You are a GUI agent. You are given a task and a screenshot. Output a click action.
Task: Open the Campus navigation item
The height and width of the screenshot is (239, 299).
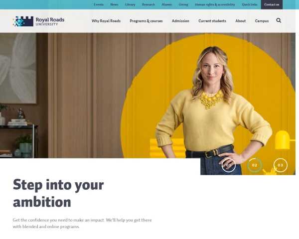(x=262, y=21)
